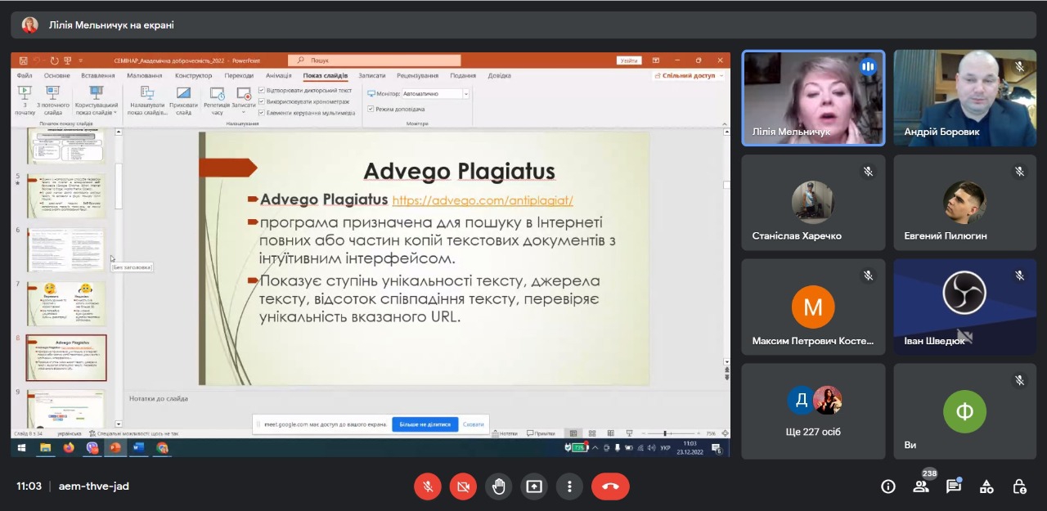Open File Explorer from taskbar
The height and width of the screenshot is (511, 1047).
(x=46, y=448)
